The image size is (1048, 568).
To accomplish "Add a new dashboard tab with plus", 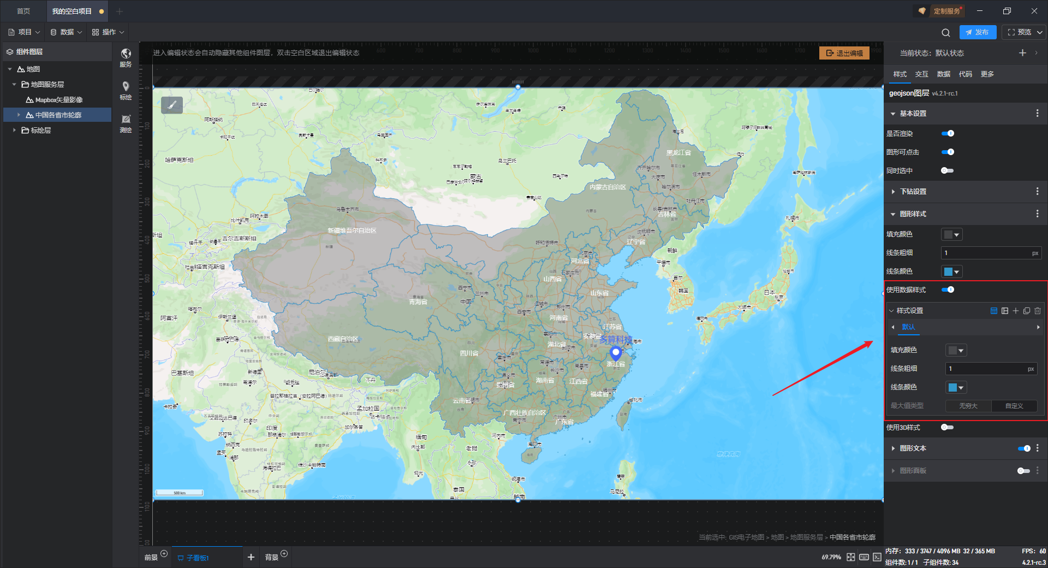I will pyautogui.click(x=251, y=557).
